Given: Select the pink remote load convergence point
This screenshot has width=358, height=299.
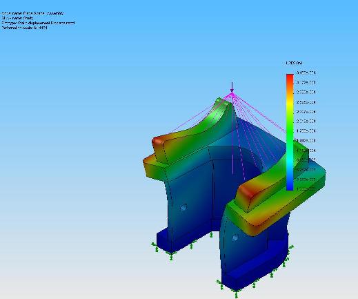Looking at the screenshot, I should point(232,94).
